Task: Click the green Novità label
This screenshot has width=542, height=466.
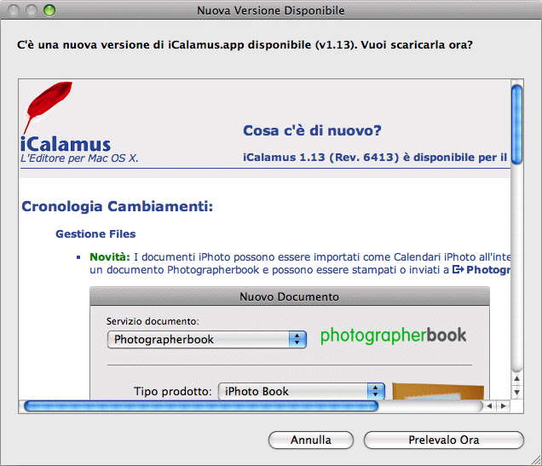Action: 110,257
